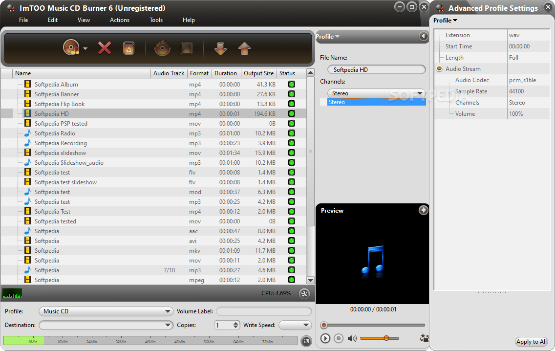Toggle status light for Softpedia Banner
Image resolution: width=555 pixels, height=351 pixels.
(292, 94)
